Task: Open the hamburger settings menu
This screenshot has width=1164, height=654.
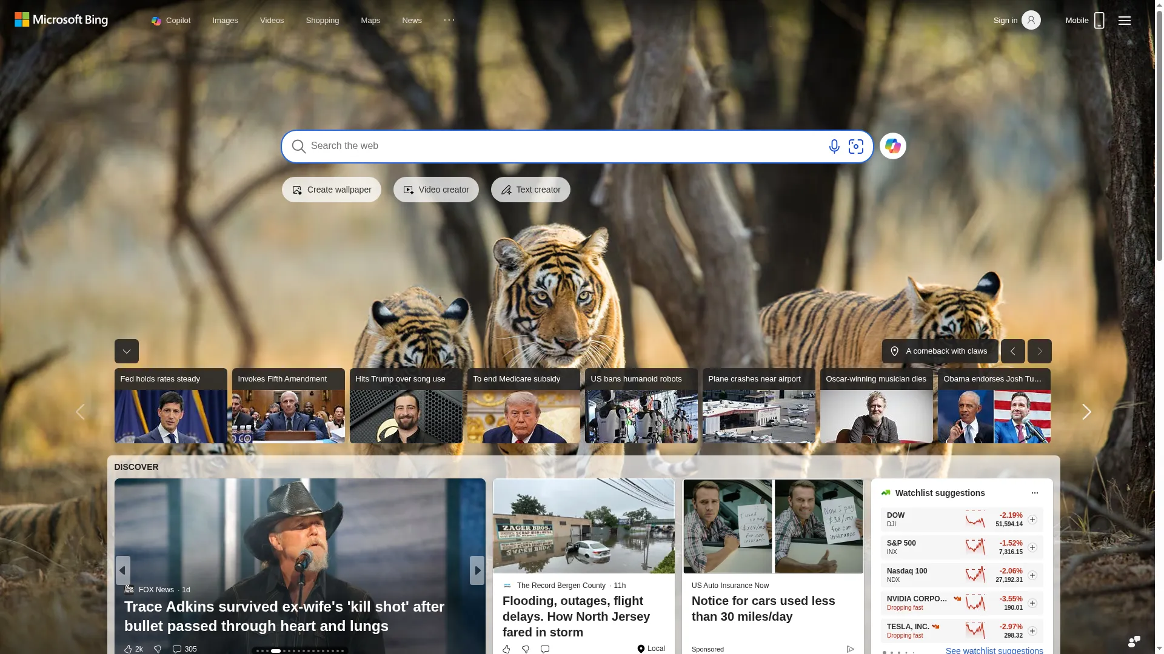Action: coord(1125,21)
